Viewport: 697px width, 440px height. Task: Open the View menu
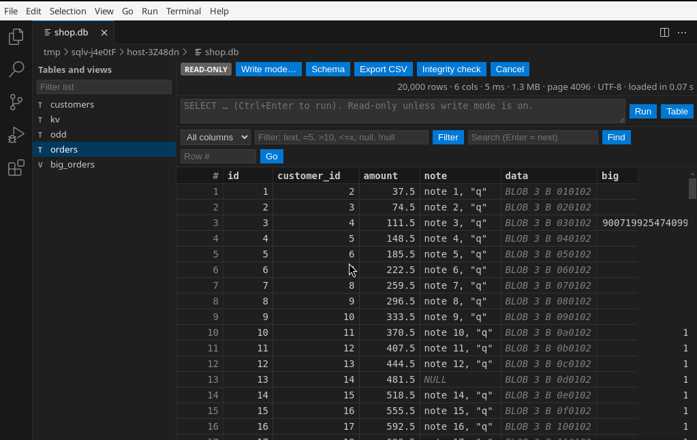click(x=104, y=11)
